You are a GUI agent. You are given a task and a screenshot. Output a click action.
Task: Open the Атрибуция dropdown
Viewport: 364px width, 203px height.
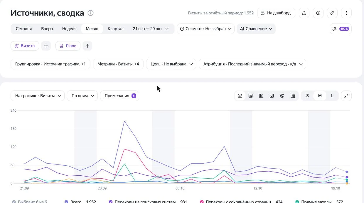252,64
